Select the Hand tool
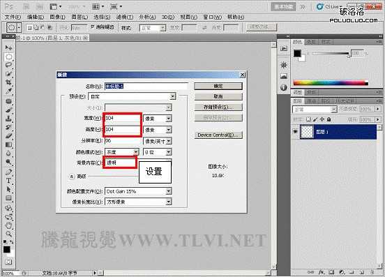Image resolution: width=385 pixels, height=277 pixels. coord(8,225)
